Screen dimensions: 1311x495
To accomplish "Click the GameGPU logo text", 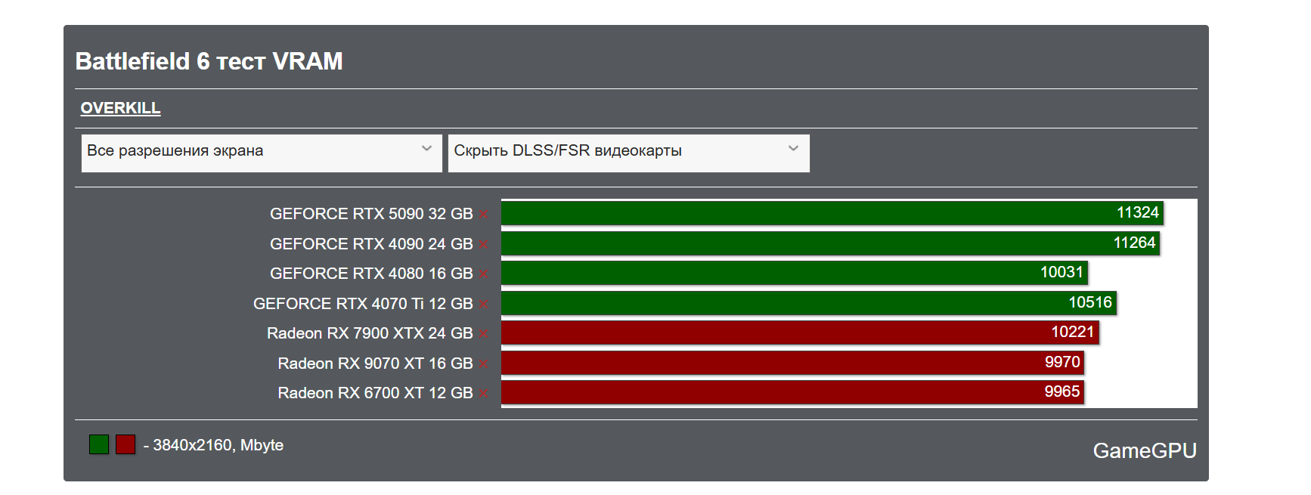I will (1145, 451).
